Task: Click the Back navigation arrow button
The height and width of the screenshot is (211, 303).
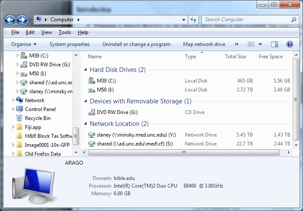Action: (x=10, y=20)
